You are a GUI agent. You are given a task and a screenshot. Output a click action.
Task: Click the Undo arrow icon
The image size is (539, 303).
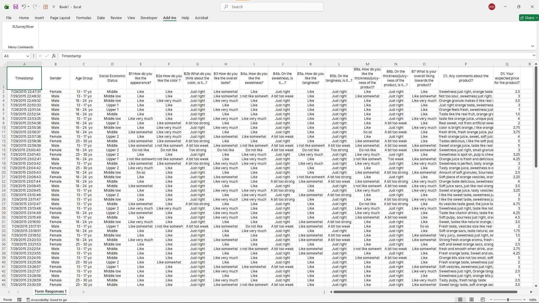pyautogui.click(x=24, y=7)
